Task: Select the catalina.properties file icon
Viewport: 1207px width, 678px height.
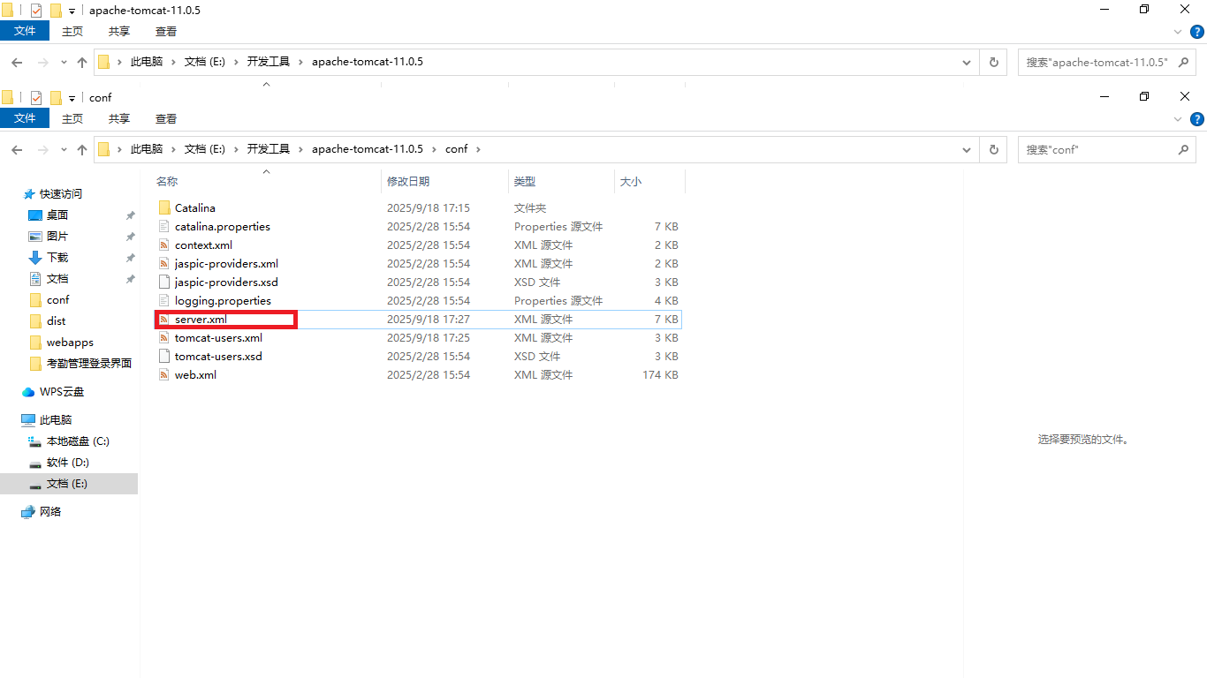Action: coord(164,227)
